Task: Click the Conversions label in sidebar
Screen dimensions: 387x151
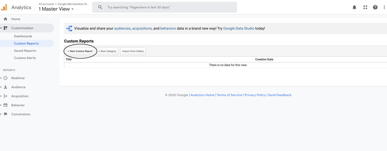Action: pos(20,114)
